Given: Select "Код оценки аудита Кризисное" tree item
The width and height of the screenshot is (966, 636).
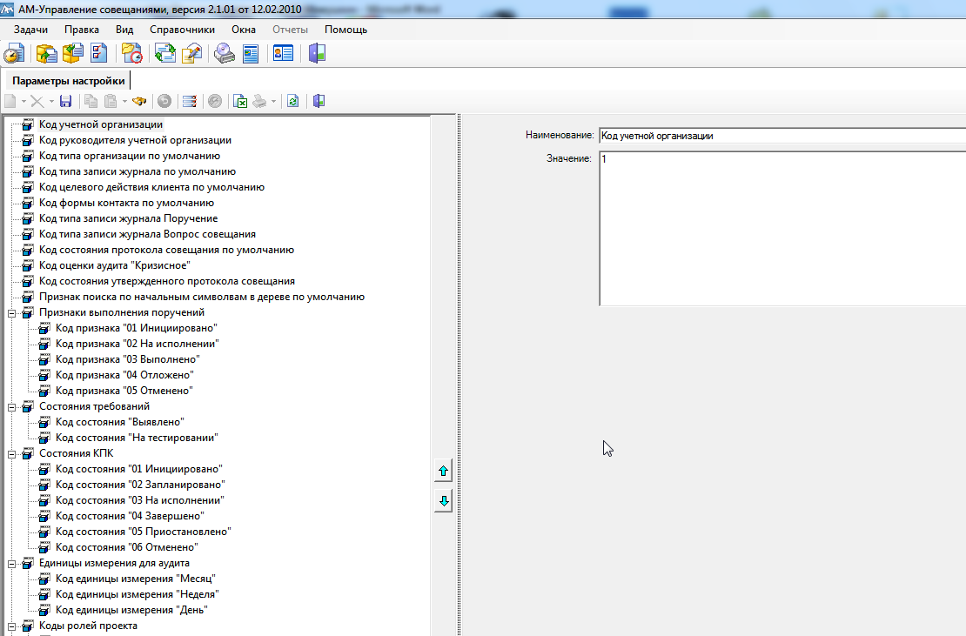Looking at the screenshot, I should pos(114,265).
